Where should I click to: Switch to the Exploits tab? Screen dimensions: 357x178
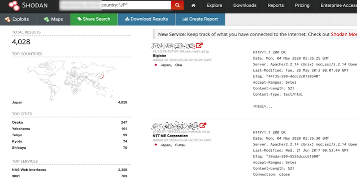coord(18,19)
